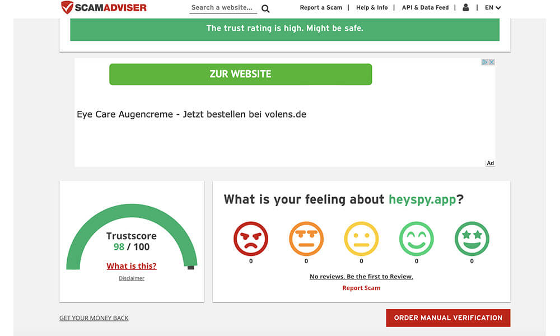Open the Disclaimer link
Viewport: 560px width, 336px height.
click(x=131, y=278)
